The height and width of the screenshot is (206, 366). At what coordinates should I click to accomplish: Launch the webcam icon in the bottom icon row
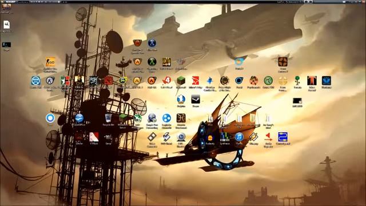(181, 137)
